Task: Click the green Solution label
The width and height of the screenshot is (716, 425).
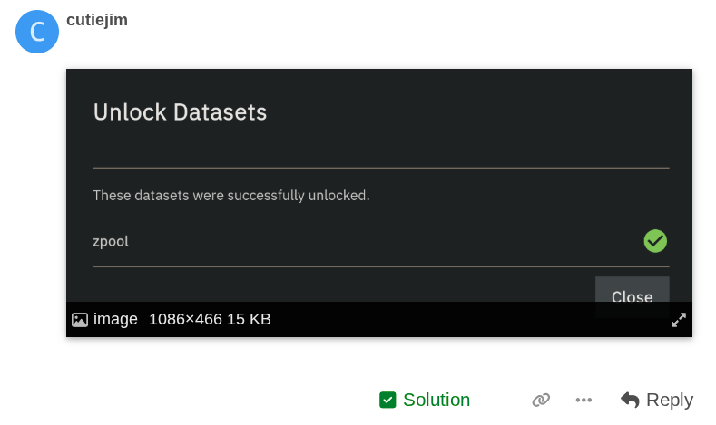Action: point(436,400)
